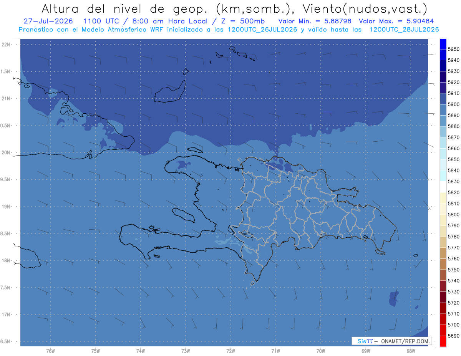Click the '5870' legend value
461x356 pixels.
pyautogui.click(x=453, y=137)
